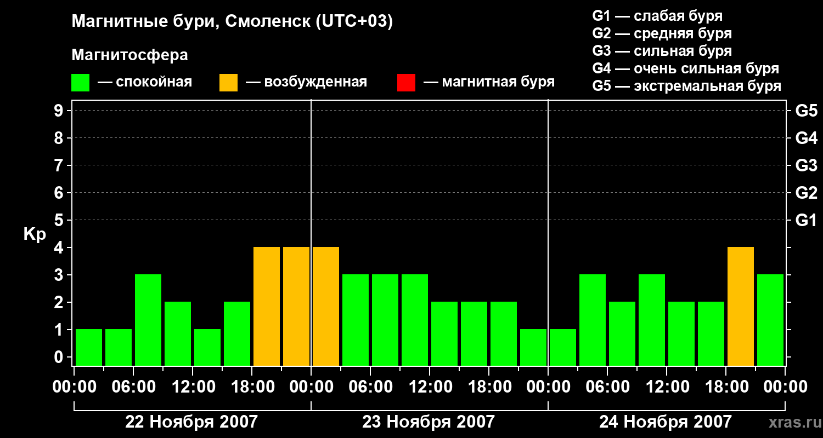Click the '— магнитная буря' legend label
Viewport: 823px width, 438px height.
click(x=489, y=83)
